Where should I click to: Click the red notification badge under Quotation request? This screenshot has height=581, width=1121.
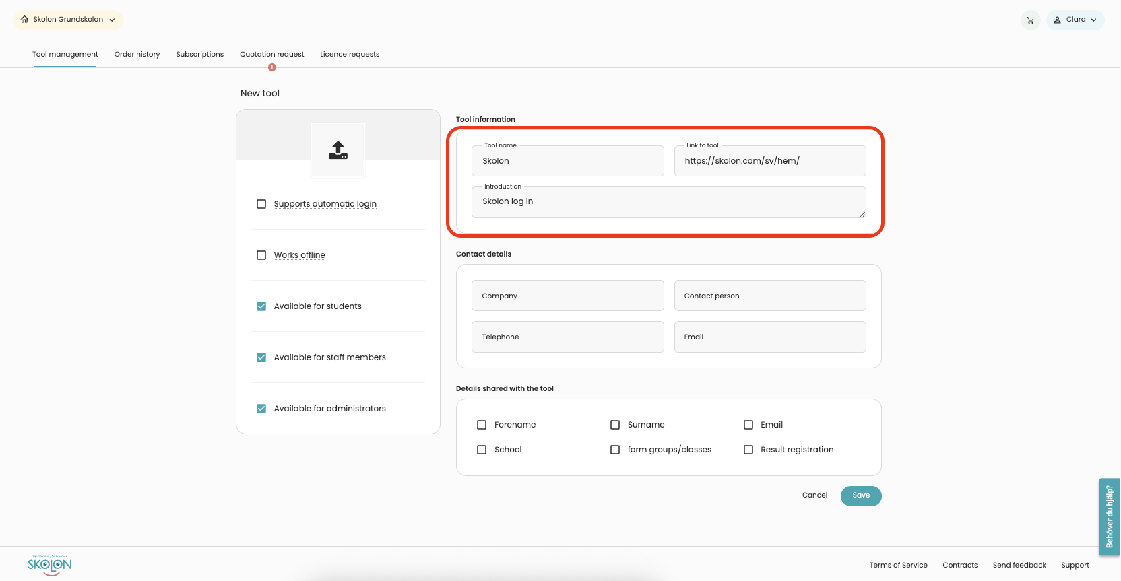(x=272, y=67)
